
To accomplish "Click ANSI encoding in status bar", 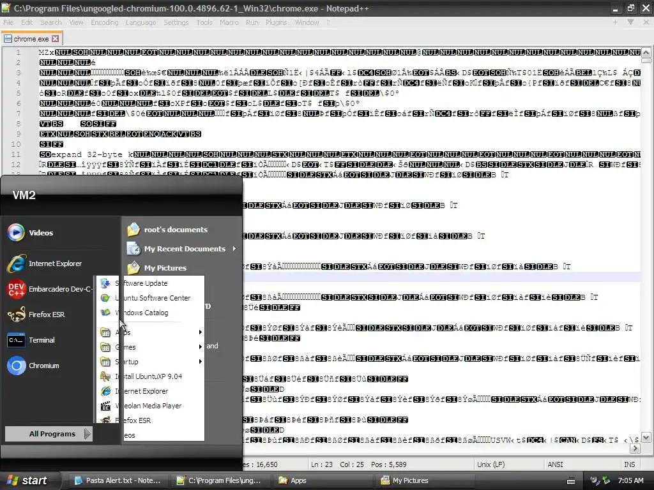I will tap(555, 464).
